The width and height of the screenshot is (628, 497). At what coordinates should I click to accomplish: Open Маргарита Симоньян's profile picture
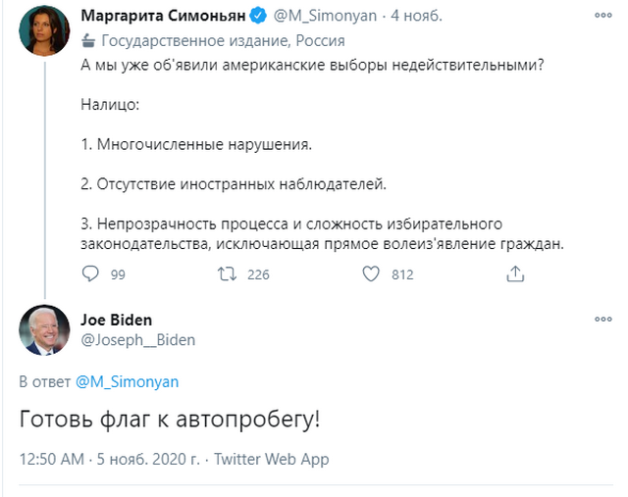[x=44, y=29]
